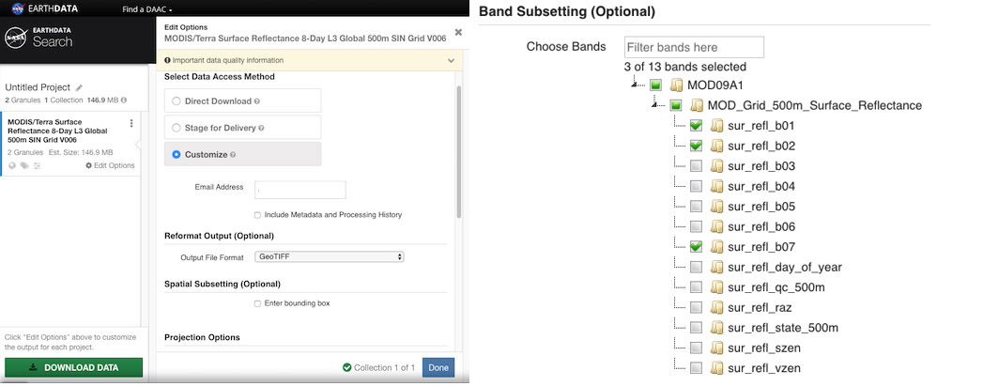Viewport: 983px width, 386px height.
Task: Click the help icon beside Stage for Delivery
Action: 260,128
